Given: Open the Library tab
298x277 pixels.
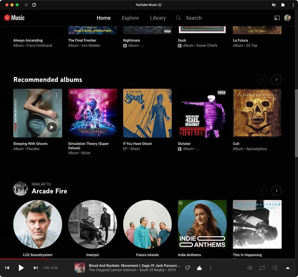Looking at the screenshot, I should point(158,18).
